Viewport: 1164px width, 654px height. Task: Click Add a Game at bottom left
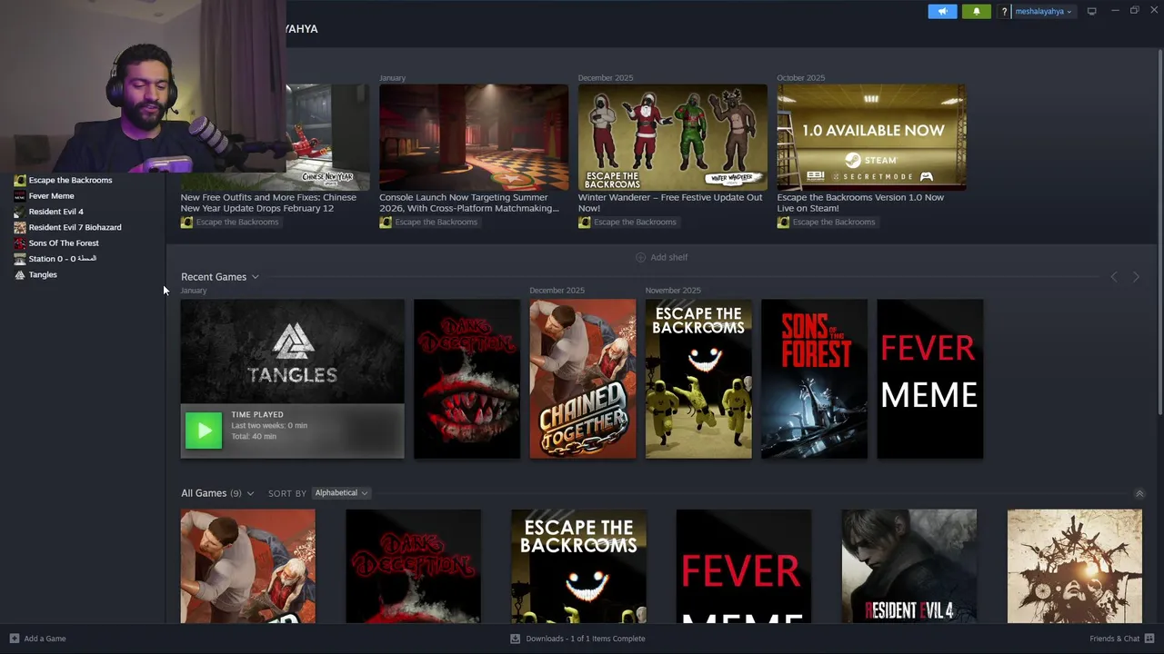click(37, 639)
